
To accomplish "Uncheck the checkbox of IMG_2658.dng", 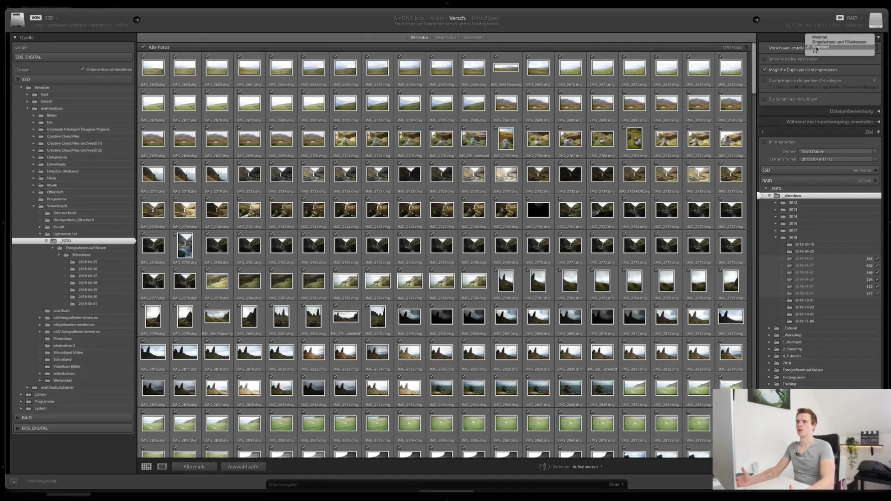I will tap(143, 56).
